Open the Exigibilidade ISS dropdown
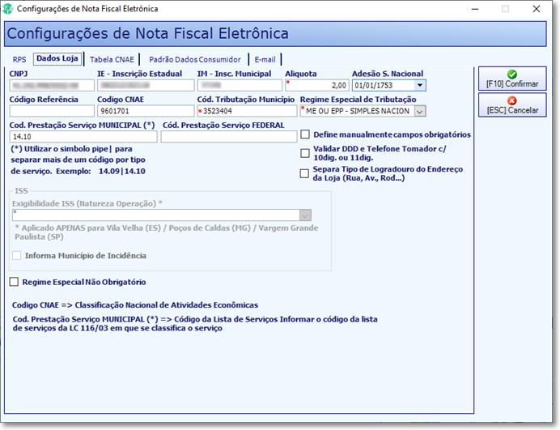560x430 pixels. (305, 215)
